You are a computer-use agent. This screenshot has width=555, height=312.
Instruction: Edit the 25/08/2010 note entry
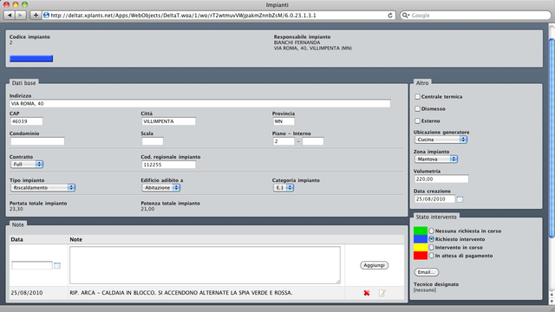[x=382, y=293]
